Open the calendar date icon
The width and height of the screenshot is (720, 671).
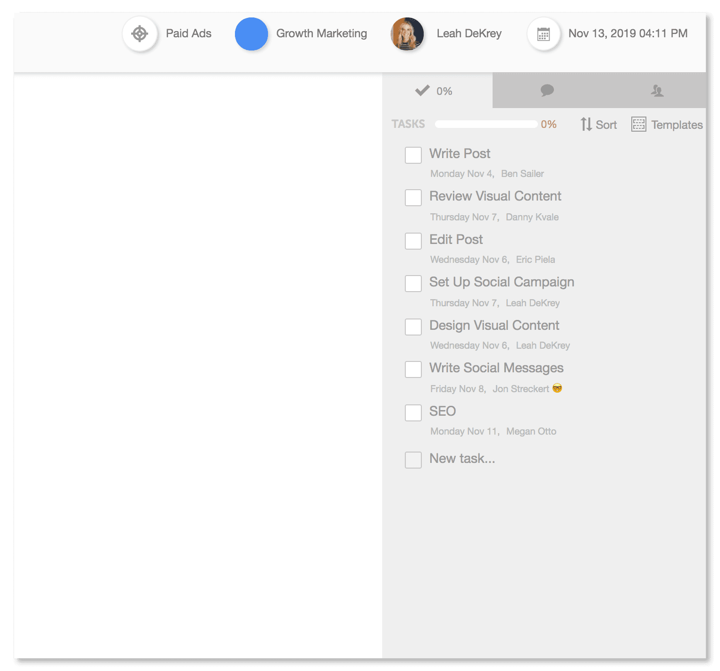click(x=544, y=34)
